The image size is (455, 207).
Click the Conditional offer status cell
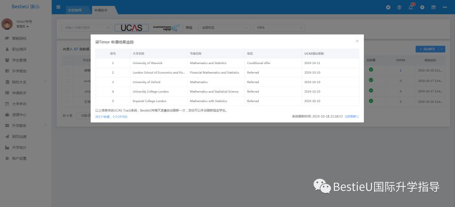coord(273,63)
